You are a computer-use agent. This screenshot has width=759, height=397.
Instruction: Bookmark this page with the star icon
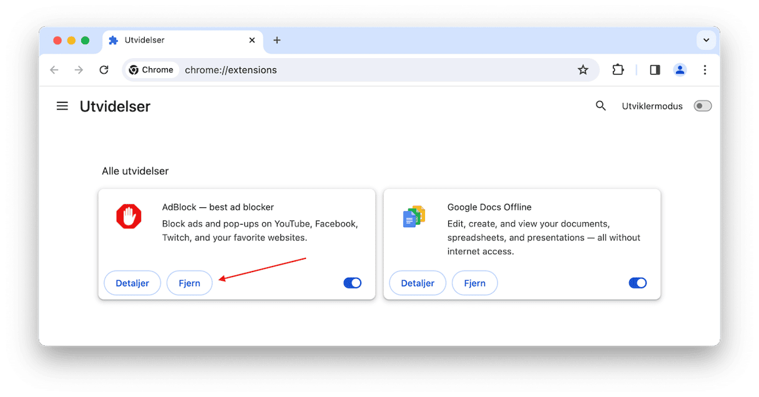(583, 70)
